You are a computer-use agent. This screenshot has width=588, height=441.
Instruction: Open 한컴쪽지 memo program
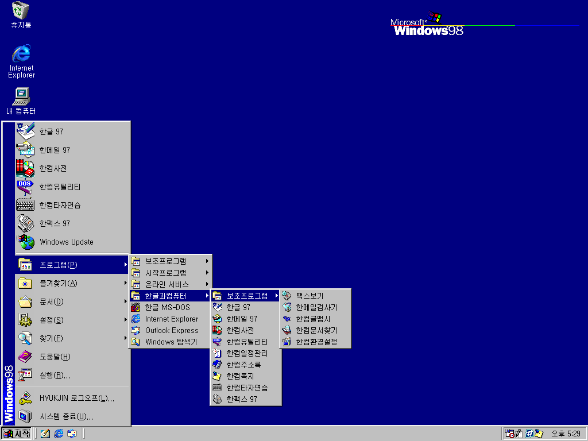point(246,376)
